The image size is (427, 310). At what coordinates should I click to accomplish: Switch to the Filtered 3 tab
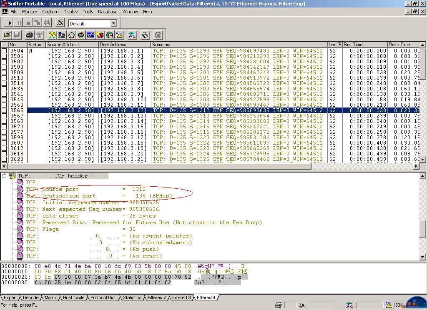point(181,297)
